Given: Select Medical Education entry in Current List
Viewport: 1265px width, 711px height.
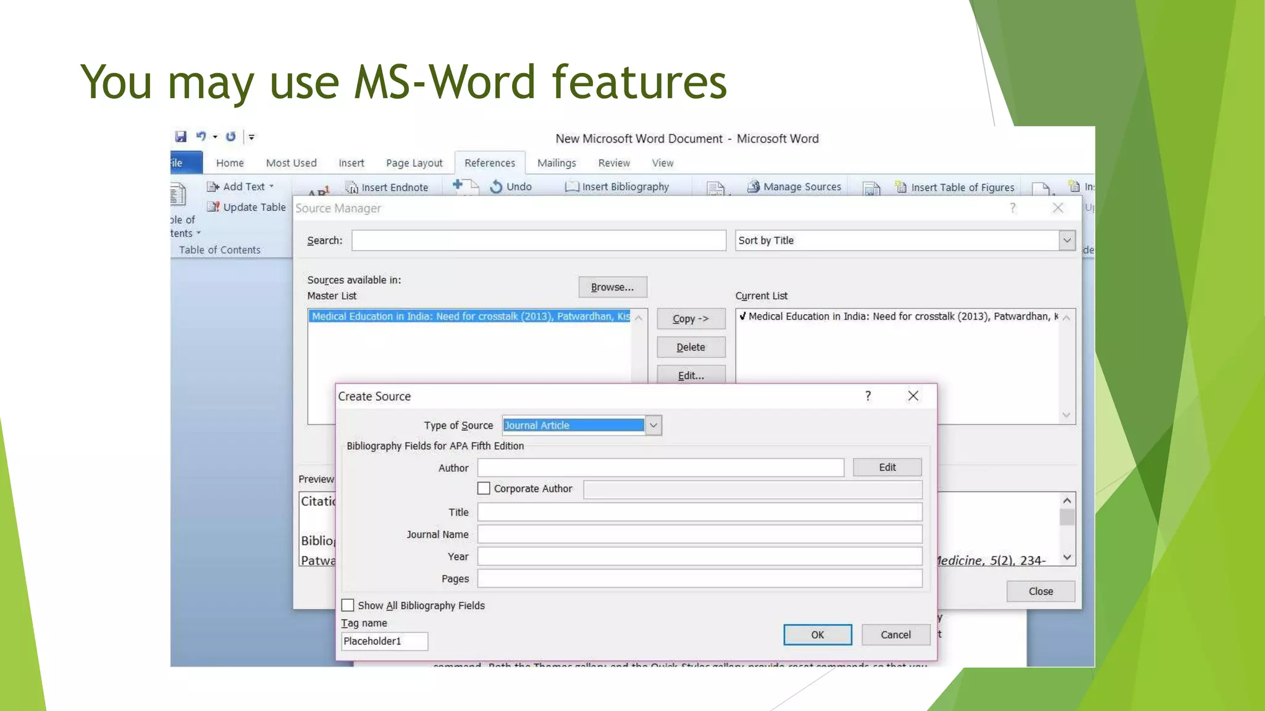Looking at the screenshot, I should pos(897,316).
